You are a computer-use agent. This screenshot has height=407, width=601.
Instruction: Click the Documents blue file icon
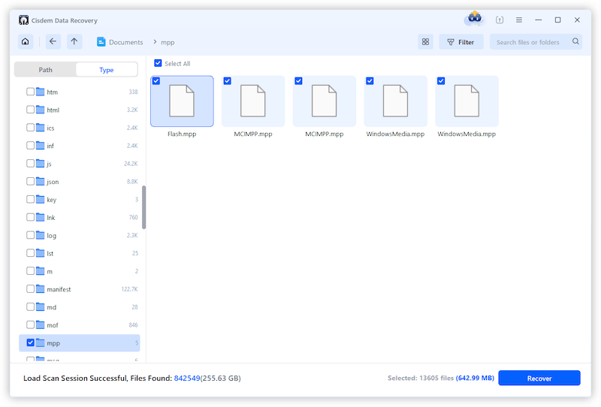(x=101, y=42)
